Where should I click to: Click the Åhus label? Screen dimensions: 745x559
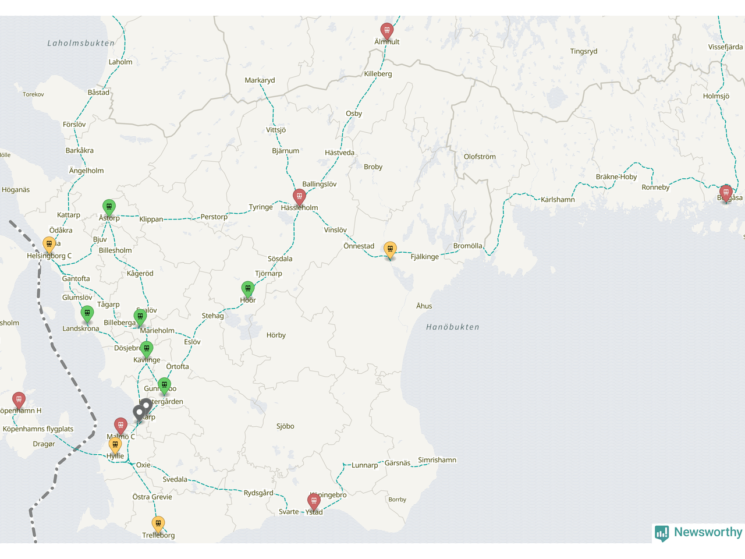click(x=424, y=306)
